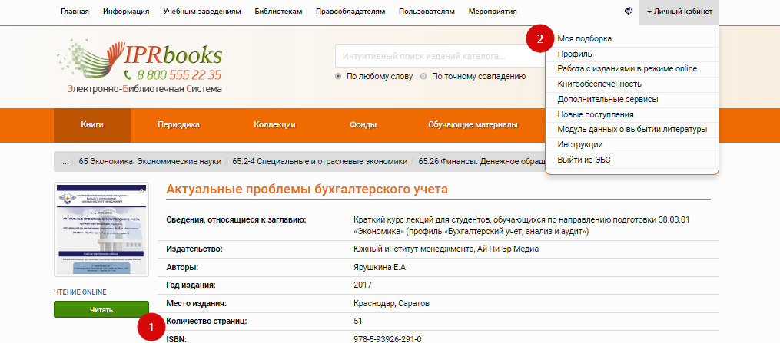
Task: Open the "Коллекции" section tab
Action: coord(274,125)
